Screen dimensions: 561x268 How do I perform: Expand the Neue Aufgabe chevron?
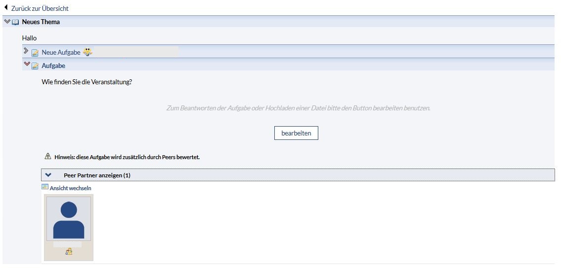point(26,51)
